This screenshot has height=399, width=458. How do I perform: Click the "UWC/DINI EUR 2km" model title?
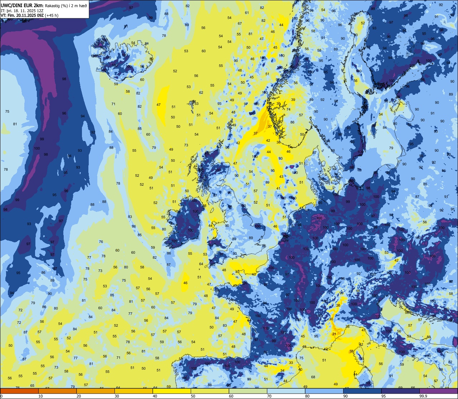[21, 5]
